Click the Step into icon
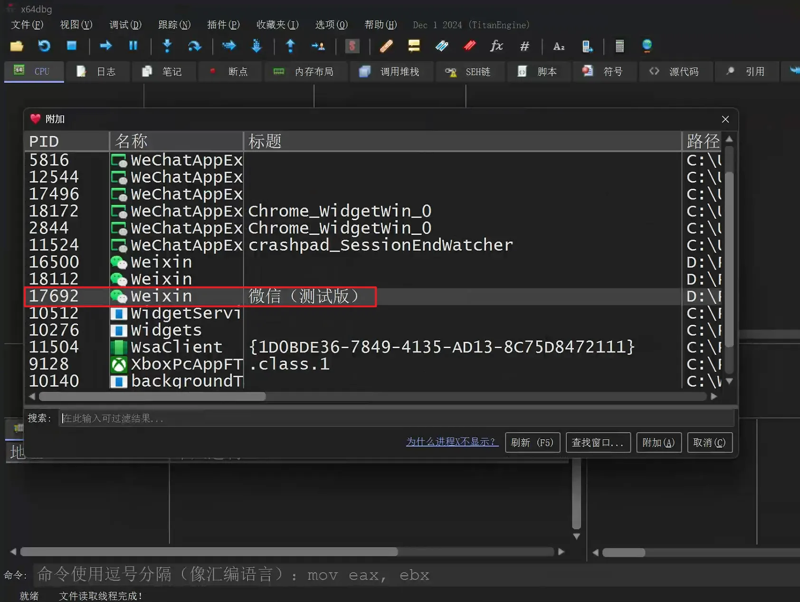The width and height of the screenshot is (800, 602). point(167,46)
